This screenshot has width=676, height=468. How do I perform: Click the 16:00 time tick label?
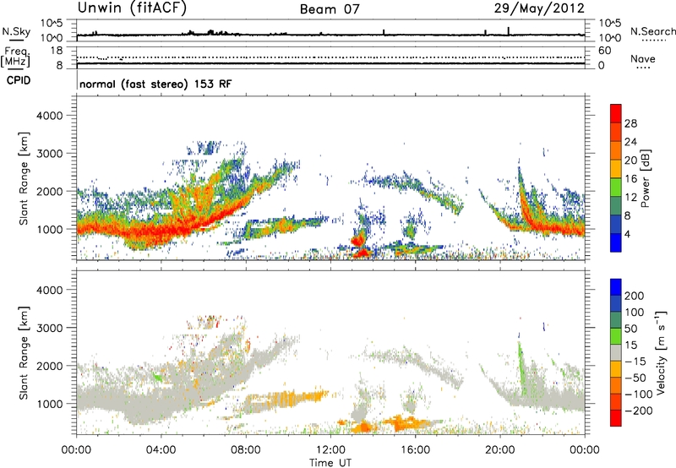[x=415, y=450]
